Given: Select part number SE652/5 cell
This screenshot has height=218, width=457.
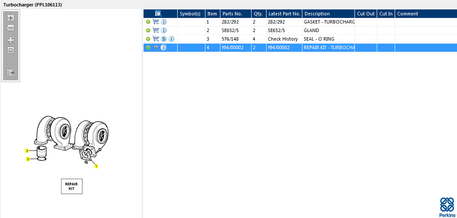Looking at the screenshot, I should click(236, 30).
